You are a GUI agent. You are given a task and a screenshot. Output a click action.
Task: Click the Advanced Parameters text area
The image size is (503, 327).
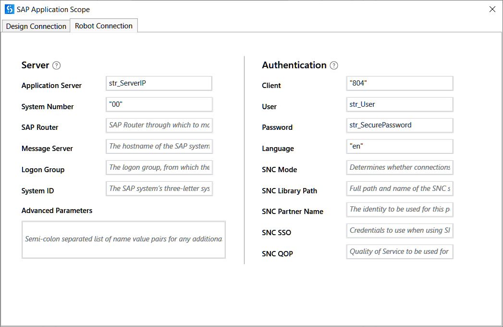tap(123, 239)
